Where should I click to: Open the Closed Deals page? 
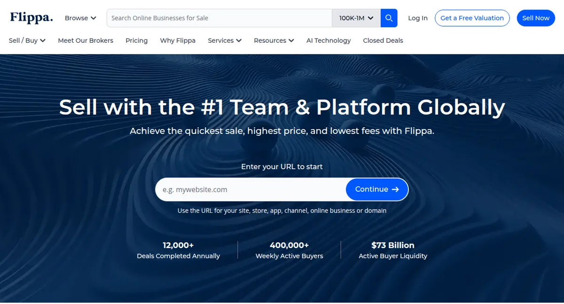(383, 40)
